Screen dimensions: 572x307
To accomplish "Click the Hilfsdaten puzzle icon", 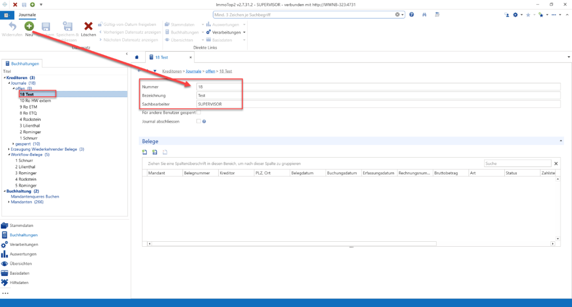I will click(5, 283).
